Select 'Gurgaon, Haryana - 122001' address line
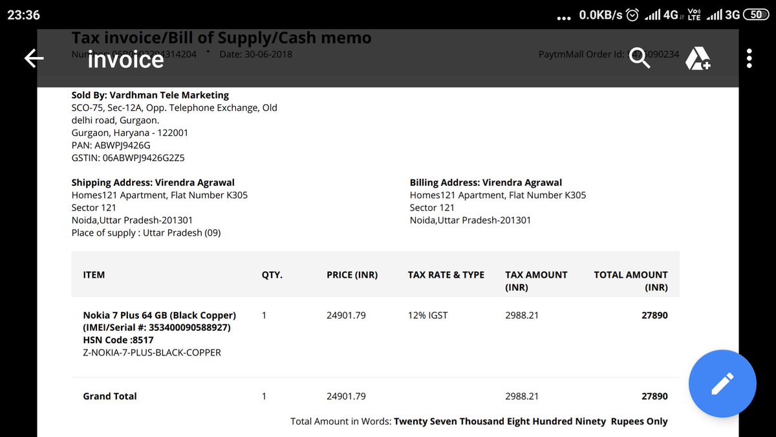 (x=130, y=133)
